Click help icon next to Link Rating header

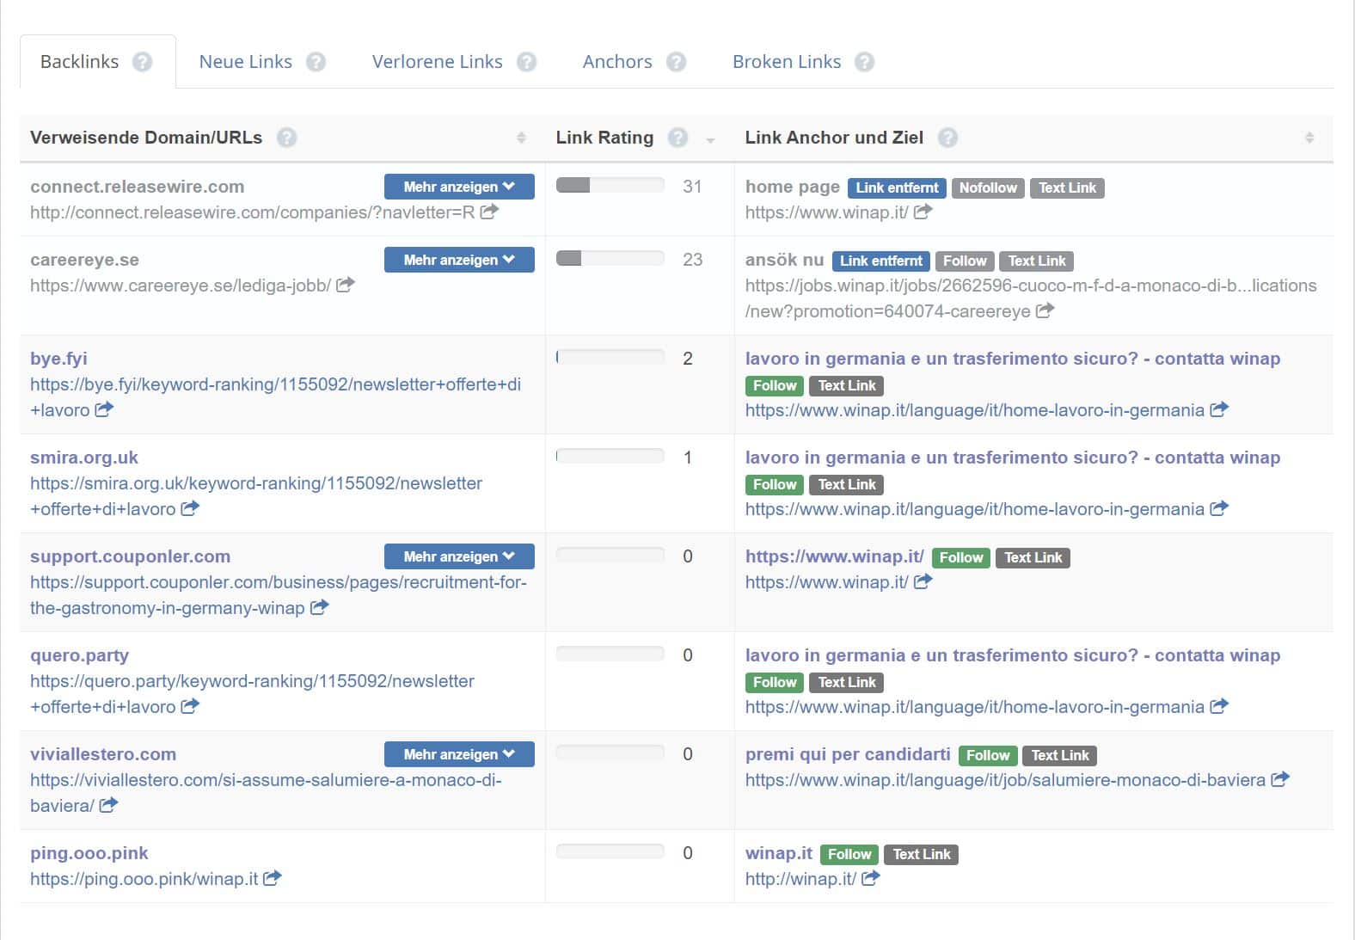pos(677,138)
